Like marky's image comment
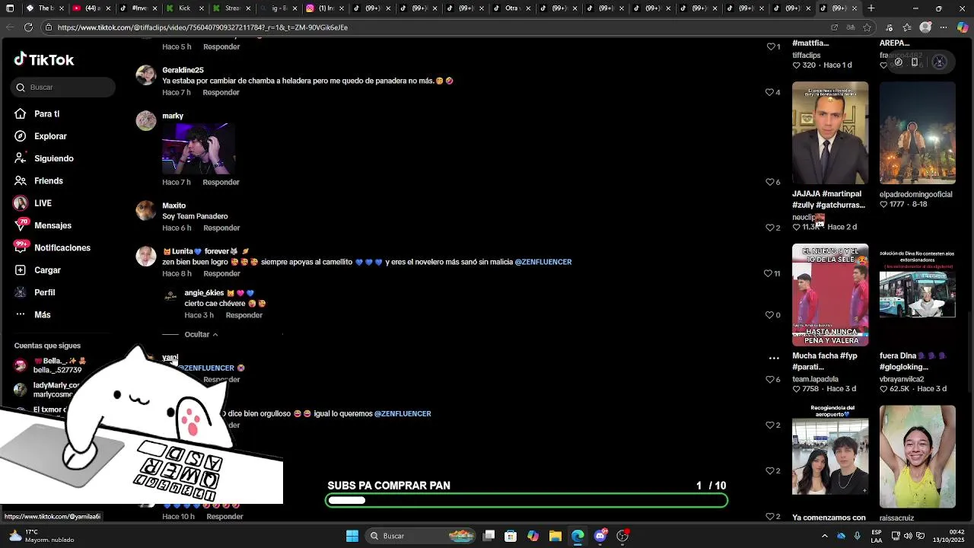The image size is (974, 548). click(769, 182)
